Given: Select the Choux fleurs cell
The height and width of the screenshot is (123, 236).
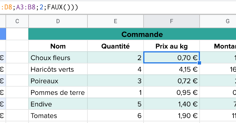Looking at the screenshot, I should pos(58,58).
